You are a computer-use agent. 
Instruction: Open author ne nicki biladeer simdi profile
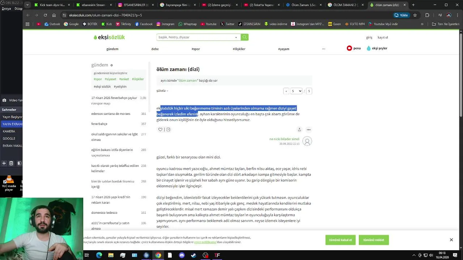click(x=284, y=139)
